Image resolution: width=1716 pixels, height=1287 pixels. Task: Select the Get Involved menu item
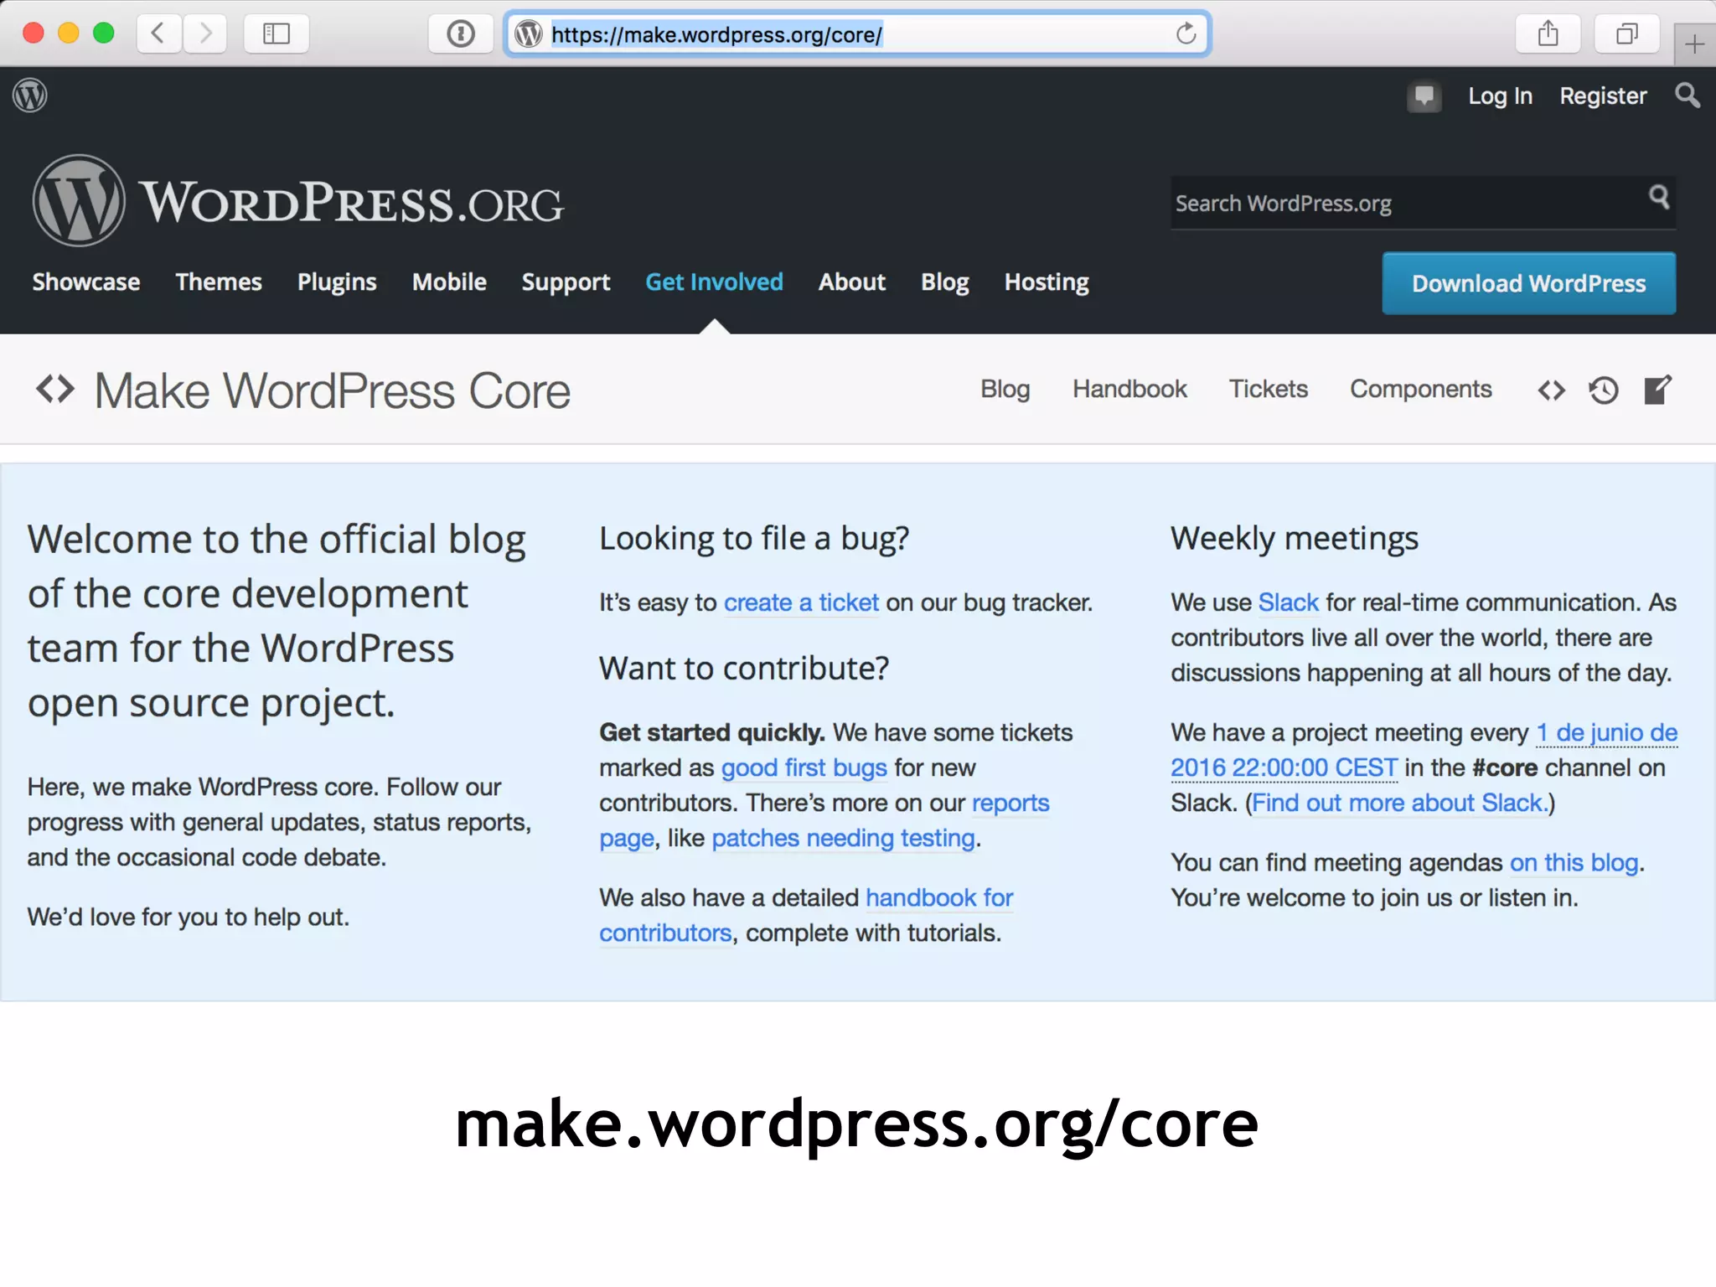click(714, 282)
